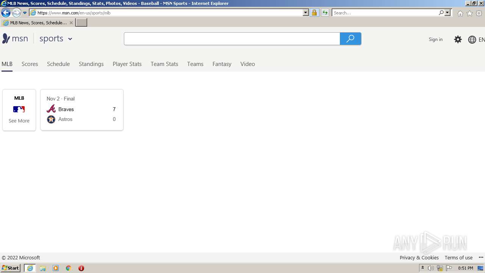Image resolution: width=485 pixels, height=273 pixels.
Task: Open the search provider dropdown arrow
Action: (447, 13)
